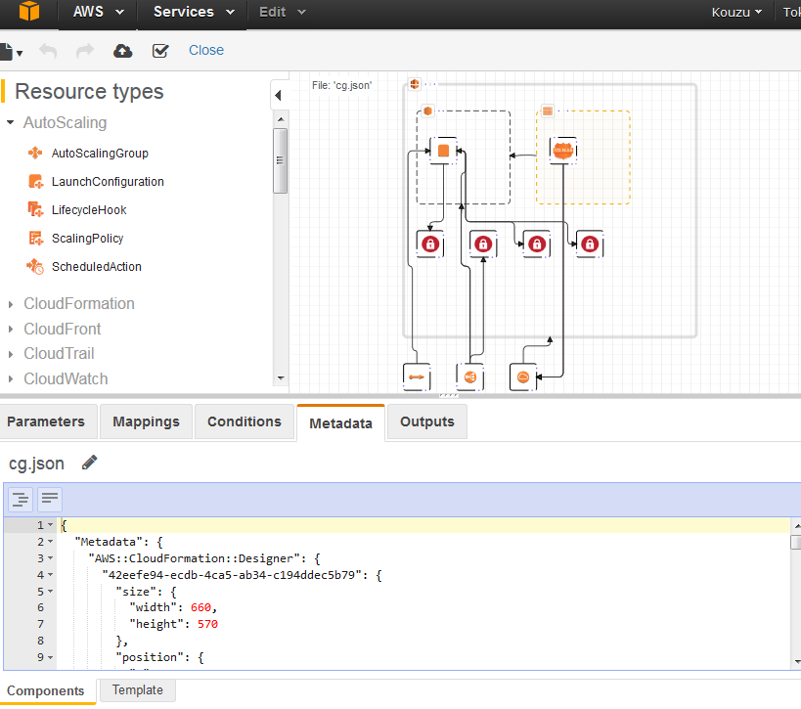Select the bottom internet gateway node
801x709 pixels.
(523, 377)
